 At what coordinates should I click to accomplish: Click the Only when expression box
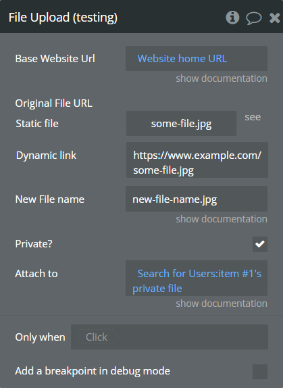(170, 337)
